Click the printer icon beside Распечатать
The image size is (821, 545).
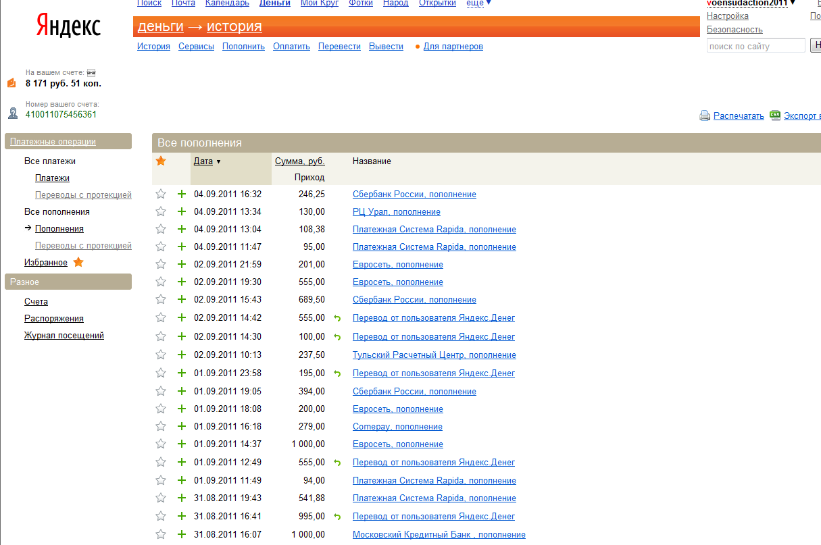(705, 115)
